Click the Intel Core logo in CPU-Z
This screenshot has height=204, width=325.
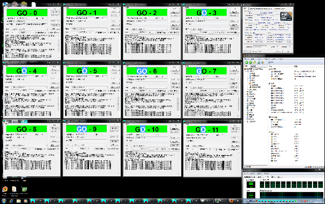point(286,16)
